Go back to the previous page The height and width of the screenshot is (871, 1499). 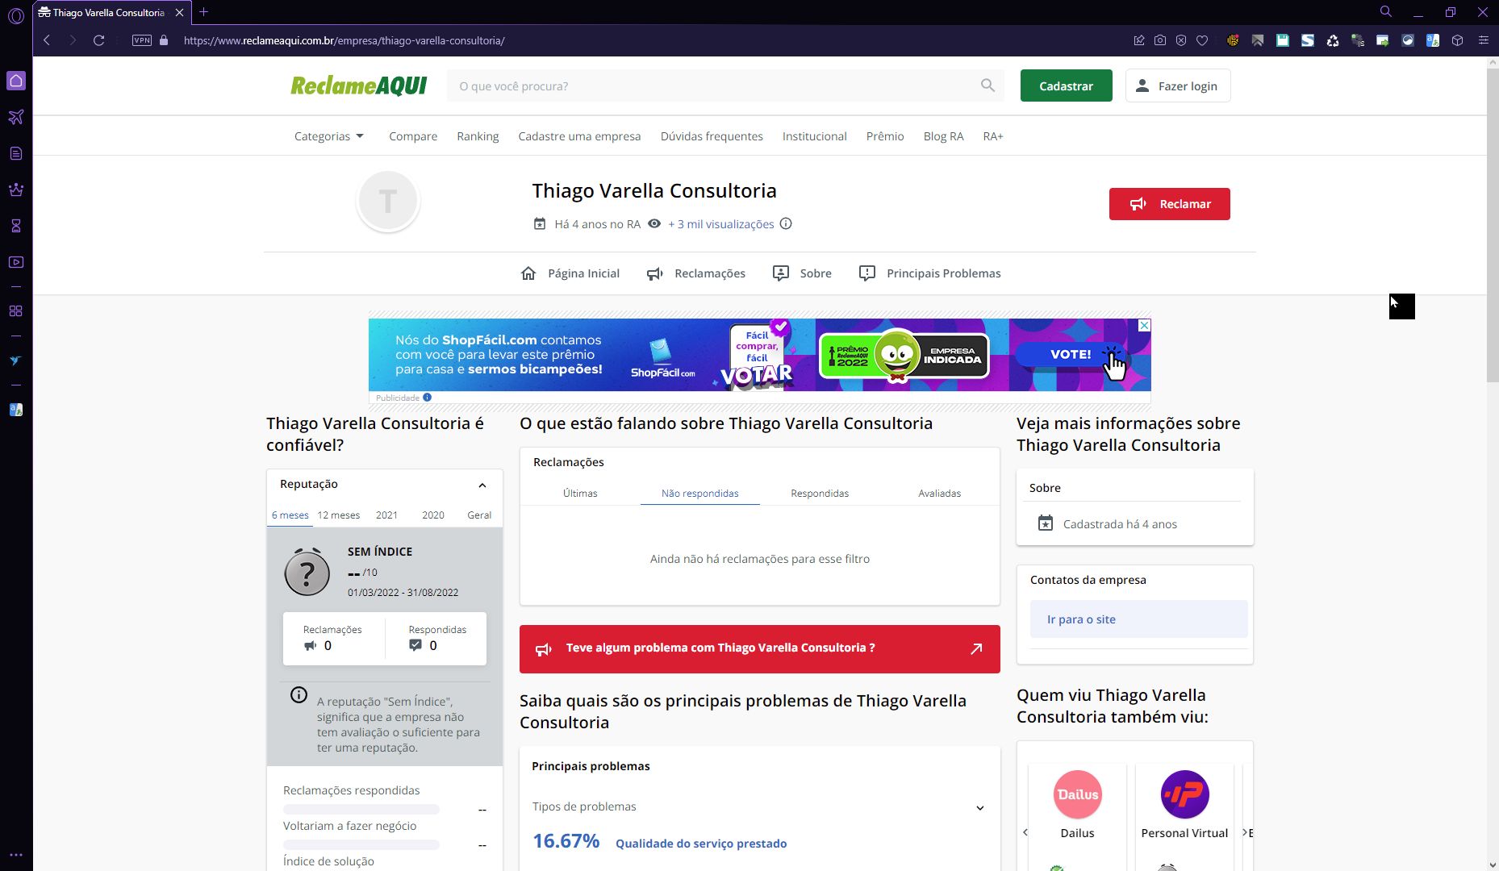[x=47, y=40]
